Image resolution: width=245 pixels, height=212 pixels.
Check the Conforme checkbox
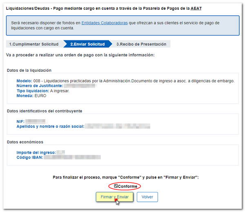click(116, 186)
